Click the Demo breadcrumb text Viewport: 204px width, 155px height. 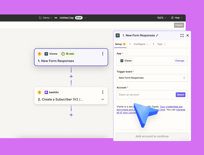[x=46, y=18]
